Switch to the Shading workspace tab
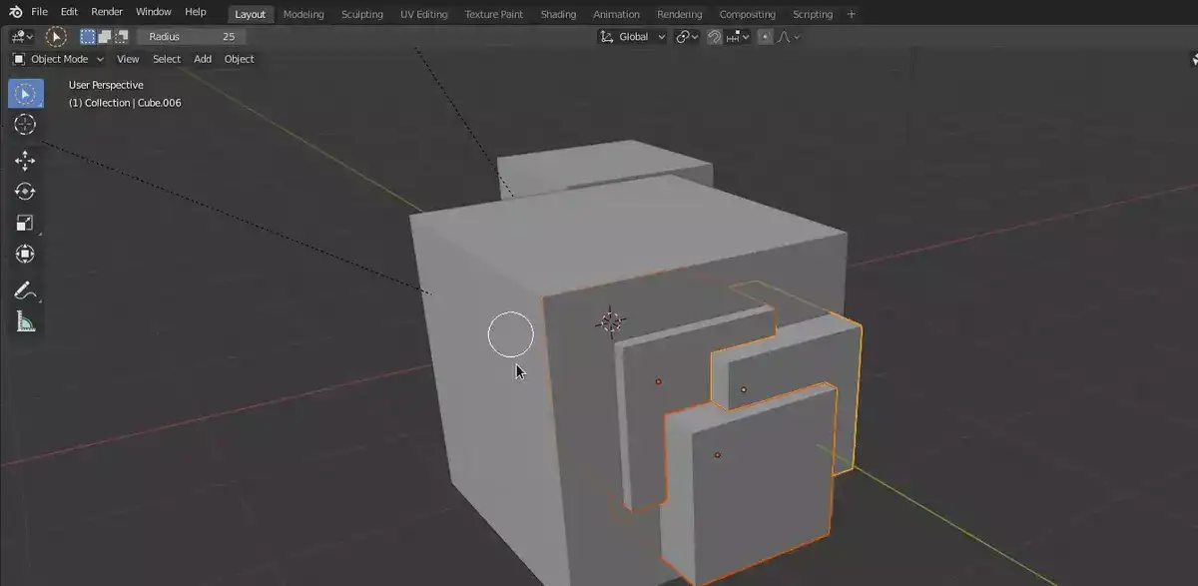The image size is (1198, 586). pyautogui.click(x=558, y=14)
